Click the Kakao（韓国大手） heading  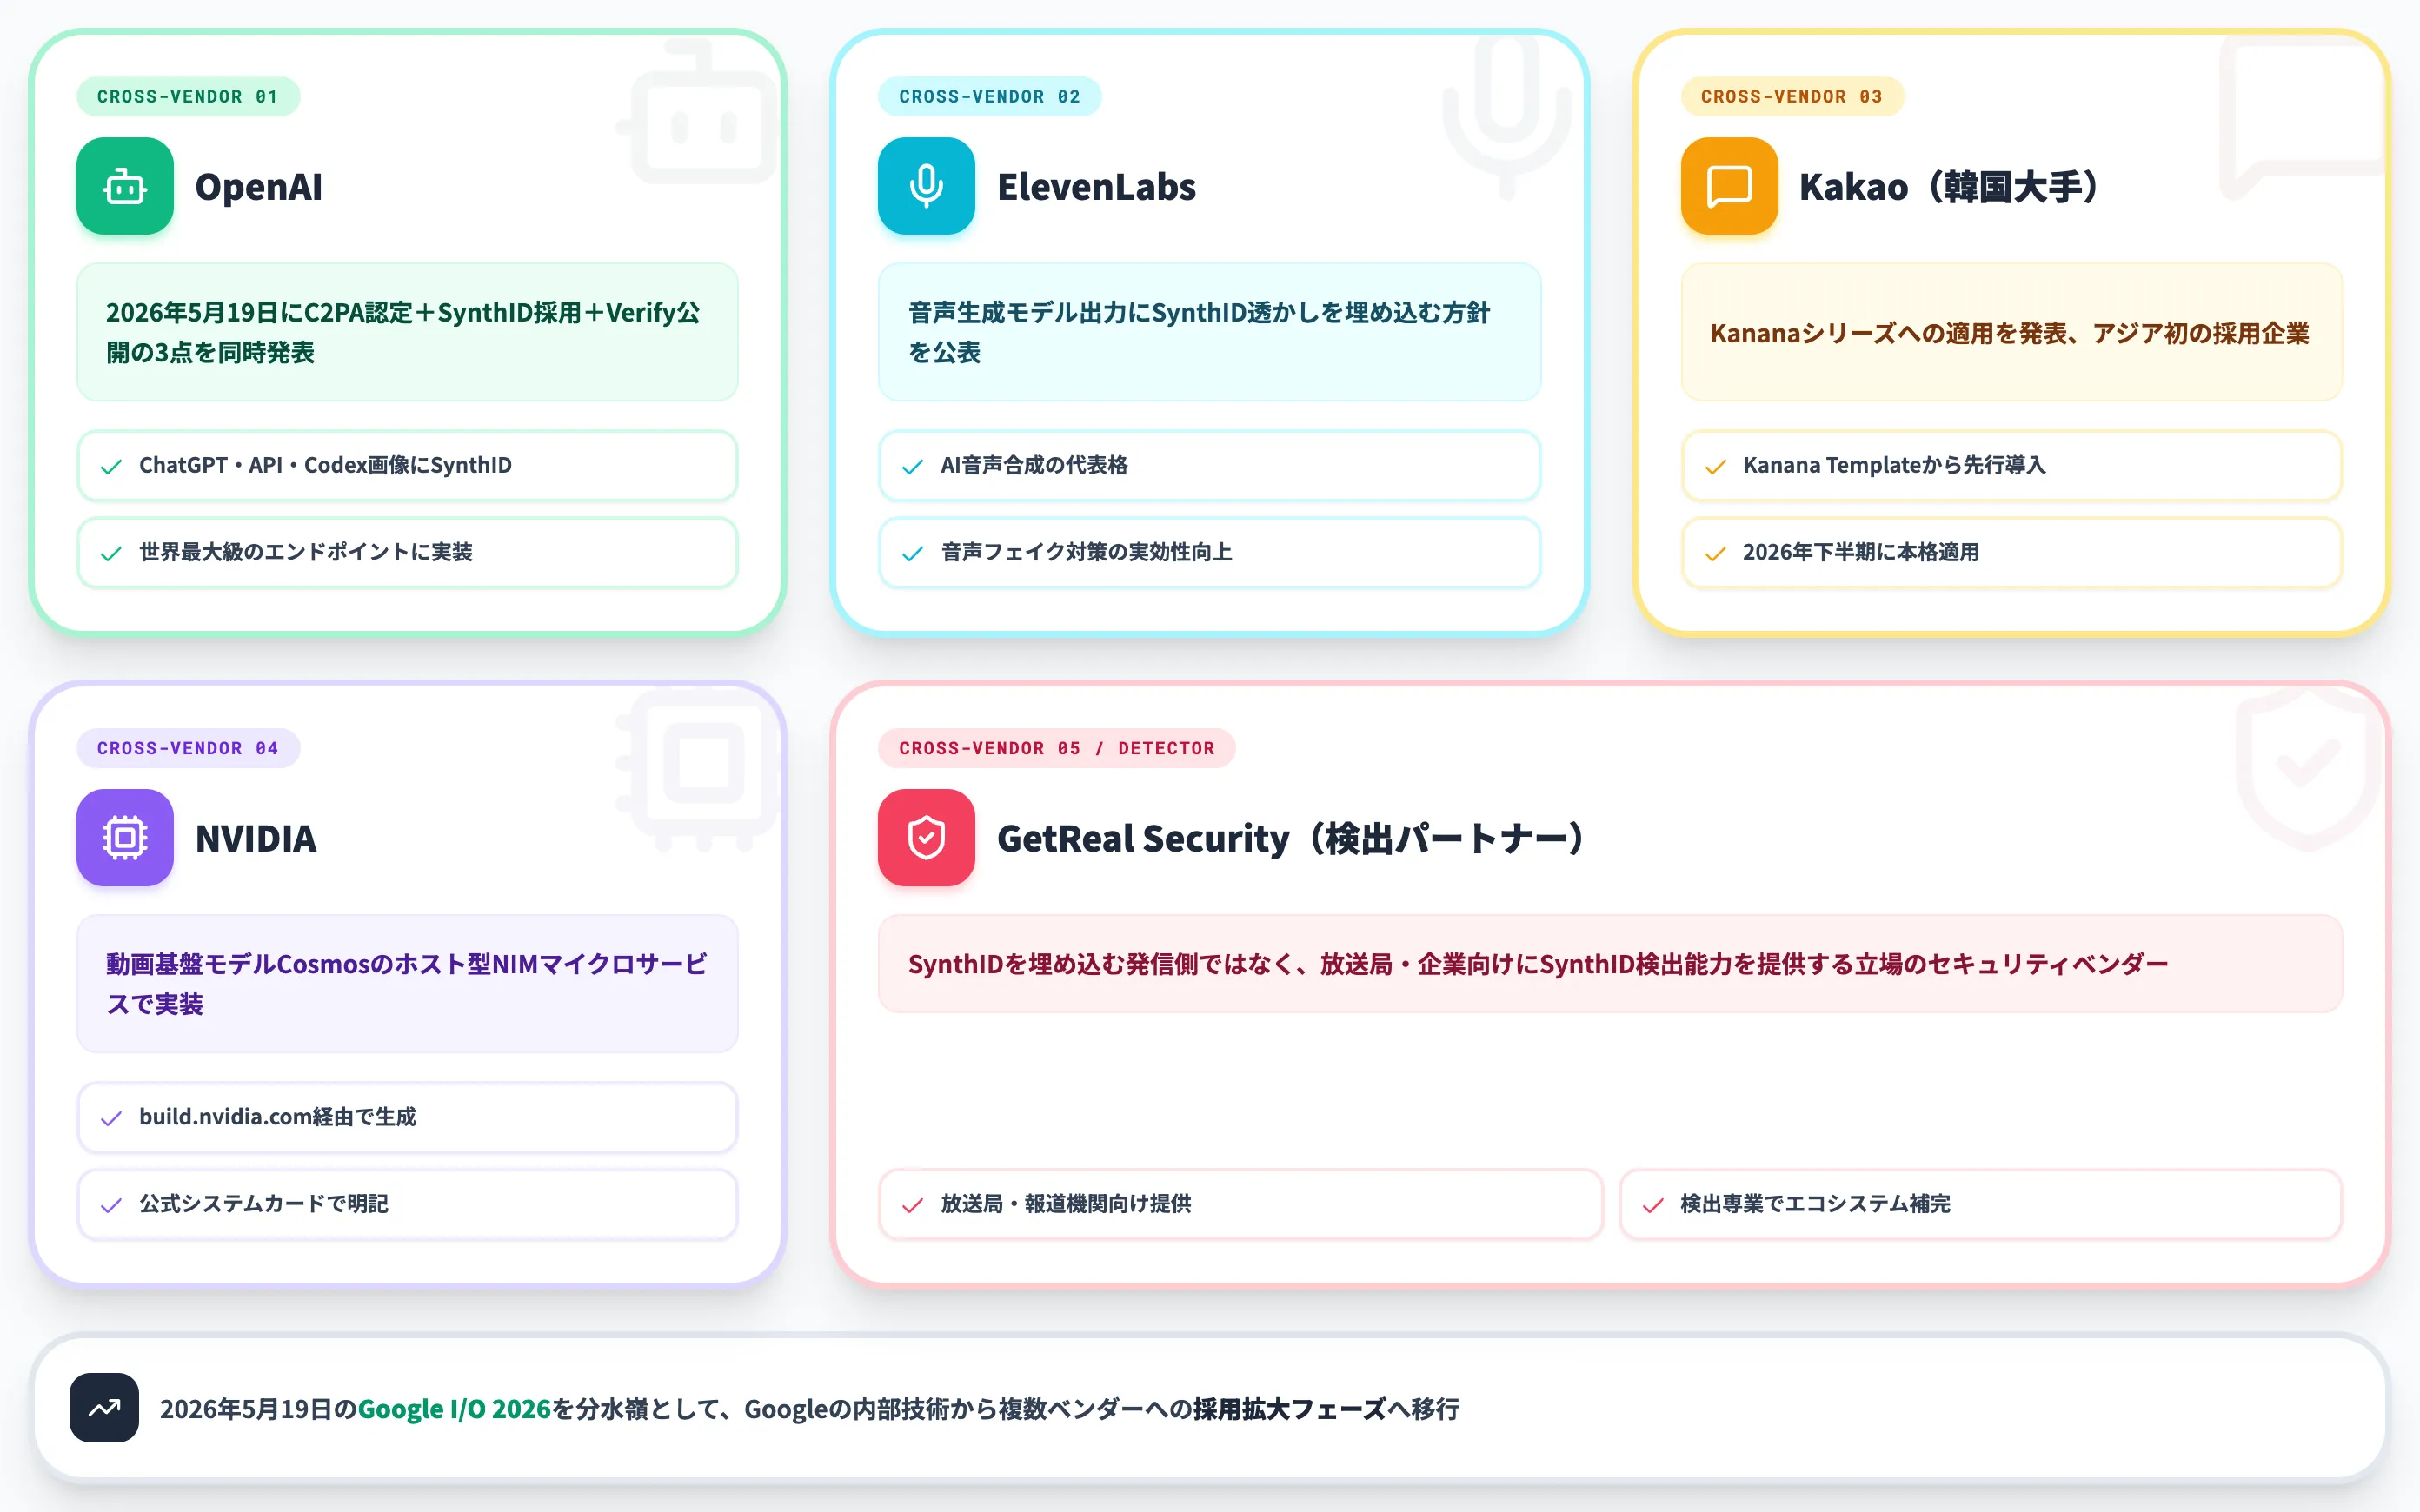(1948, 187)
